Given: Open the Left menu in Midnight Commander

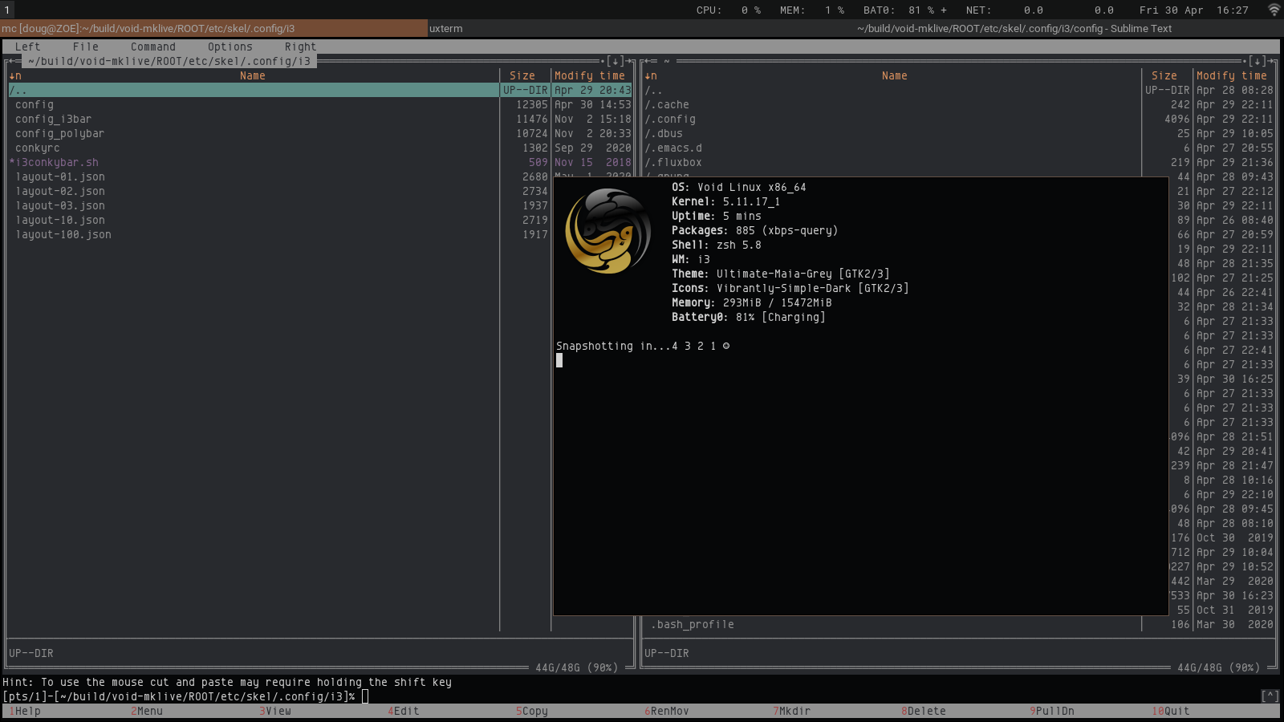Looking at the screenshot, I should tap(27, 47).
